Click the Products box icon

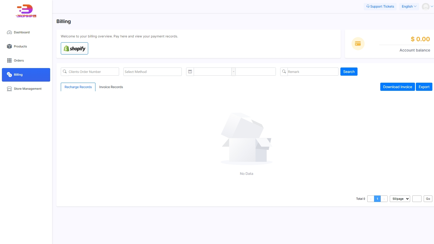click(9, 46)
